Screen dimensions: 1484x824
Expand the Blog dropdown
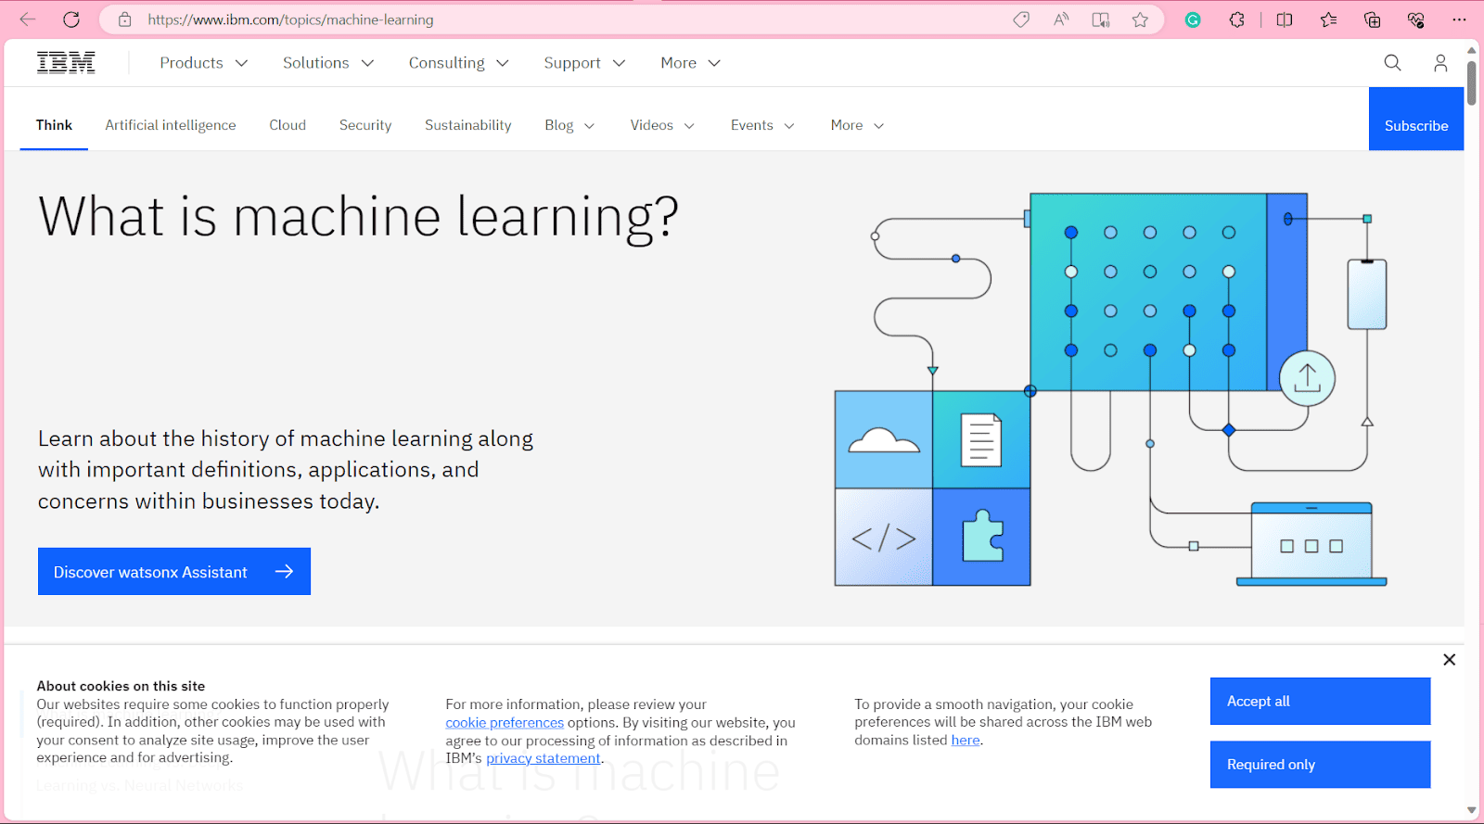tap(569, 125)
